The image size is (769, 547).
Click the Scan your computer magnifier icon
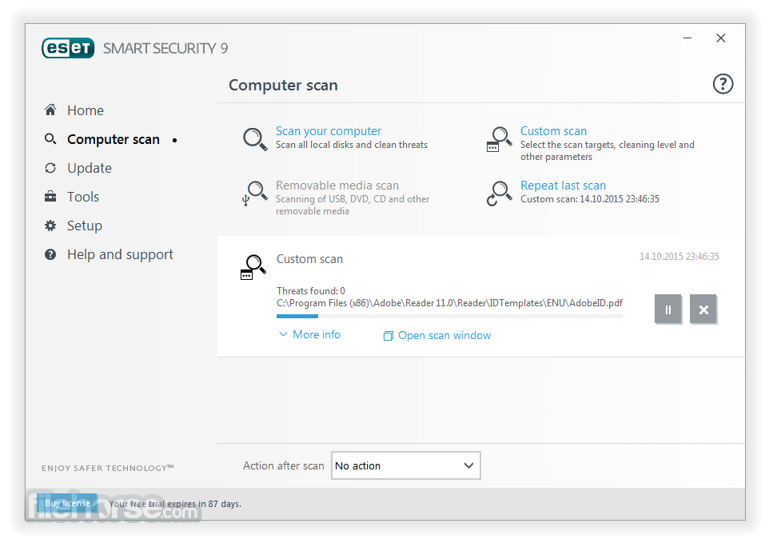(x=255, y=139)
